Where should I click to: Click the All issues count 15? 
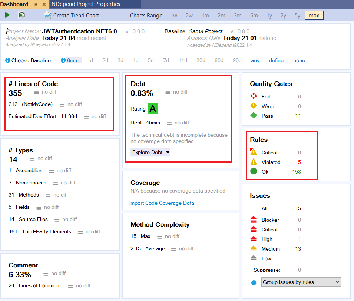point(298,208)
